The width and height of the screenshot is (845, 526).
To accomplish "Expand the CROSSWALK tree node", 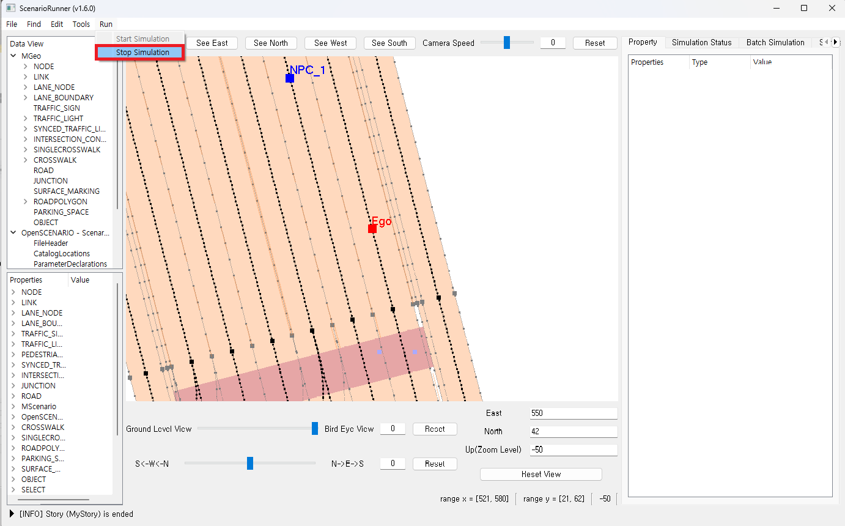I will tap(25, 160).
